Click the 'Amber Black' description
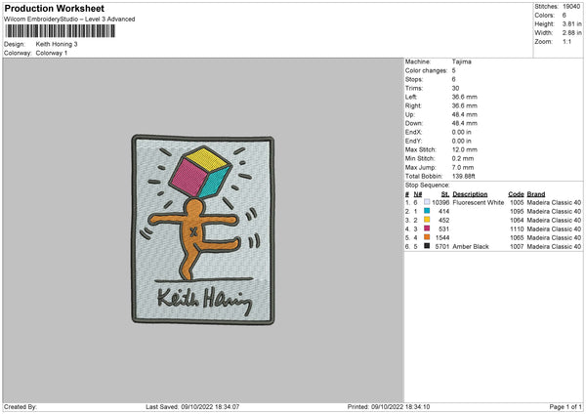 (x=471, y=247)
